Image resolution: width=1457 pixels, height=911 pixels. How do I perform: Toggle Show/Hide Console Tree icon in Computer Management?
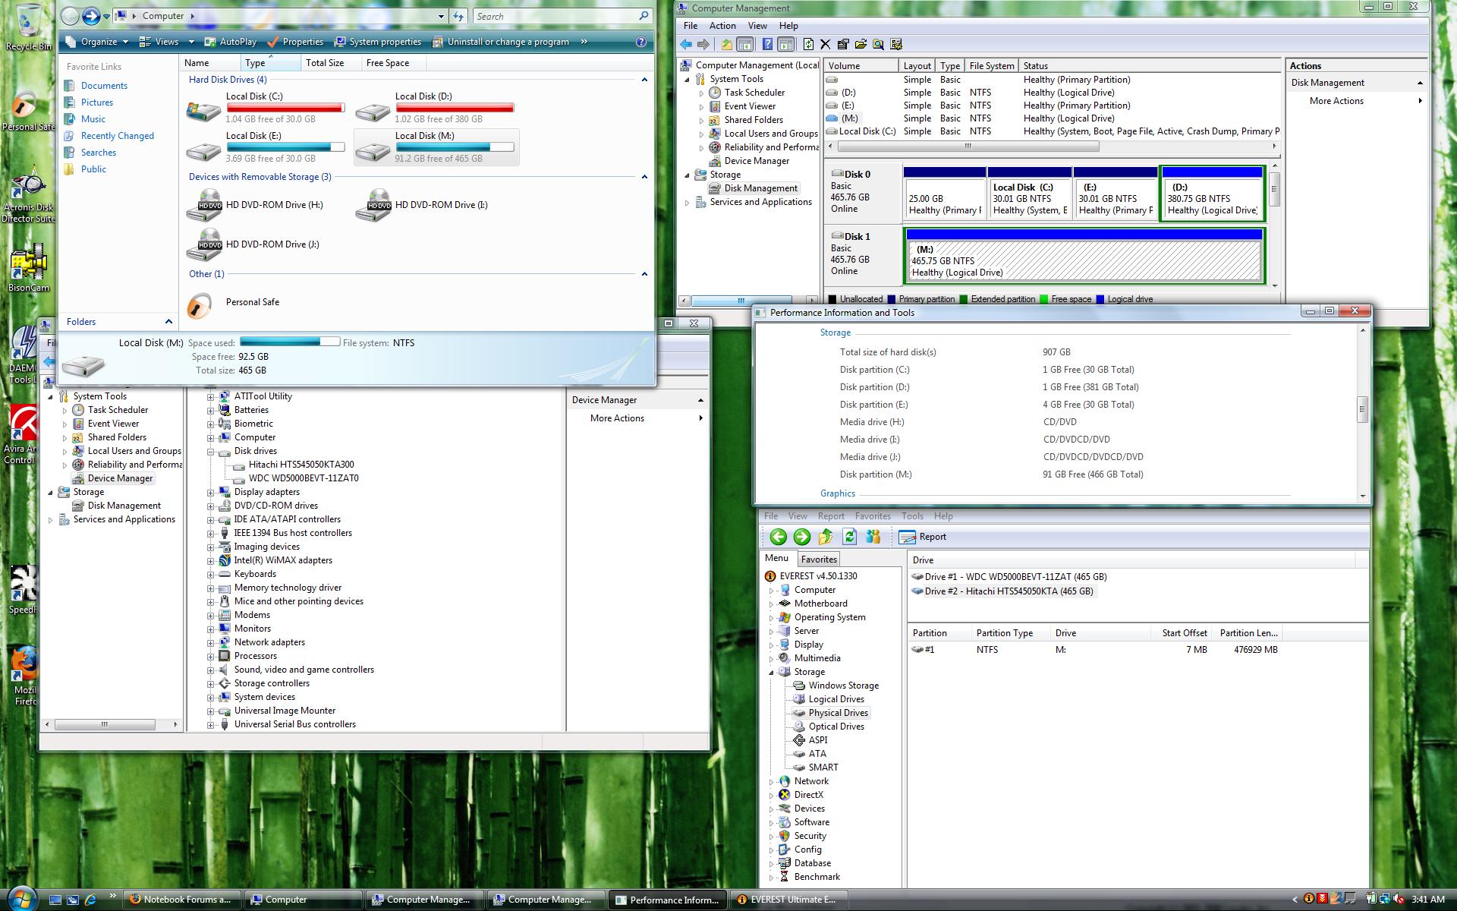[745, 45]
